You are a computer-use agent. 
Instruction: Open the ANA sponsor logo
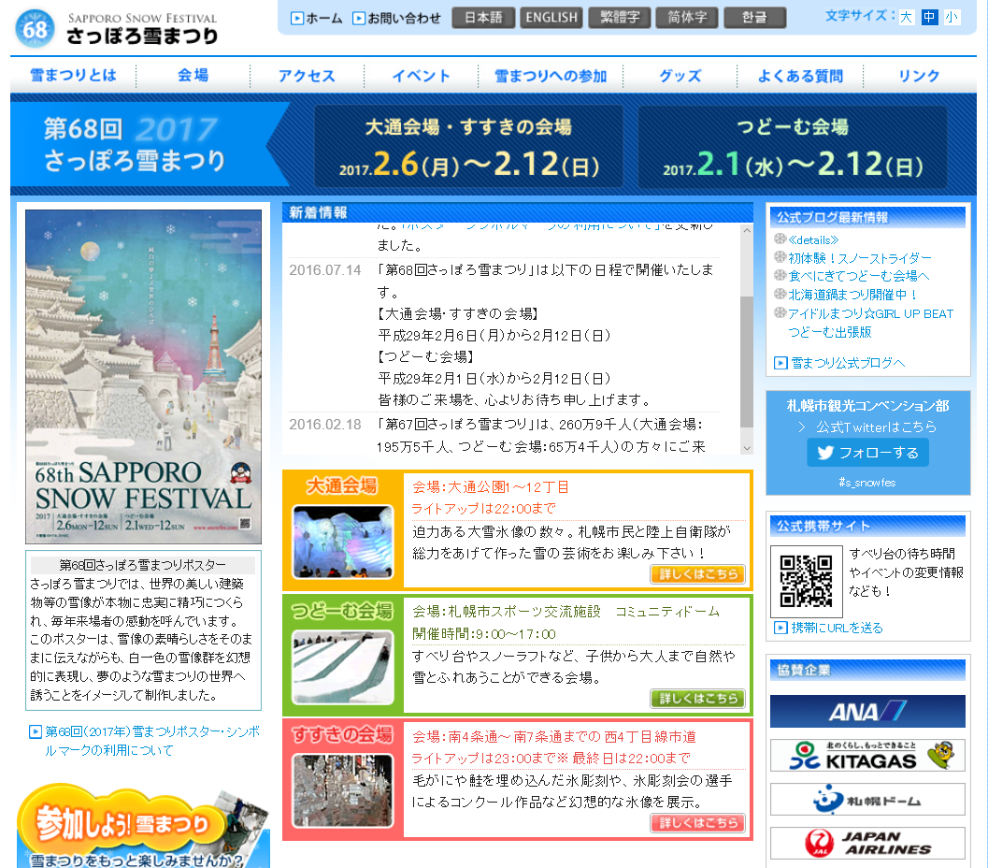tap(867, 711)
